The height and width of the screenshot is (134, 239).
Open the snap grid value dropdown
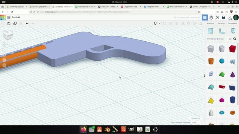pyautogui.click(x=197, y=122)
